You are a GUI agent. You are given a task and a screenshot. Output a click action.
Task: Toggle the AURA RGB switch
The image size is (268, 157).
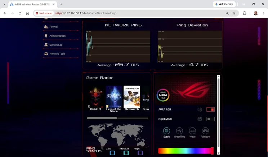pyautogui.click(x=210, y=110)
